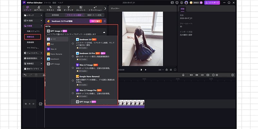Screen dimensions: 258x129
Task: Choose GPT Image 2 at list bottom
Action: pyautogui.click(x=94, y=102)
